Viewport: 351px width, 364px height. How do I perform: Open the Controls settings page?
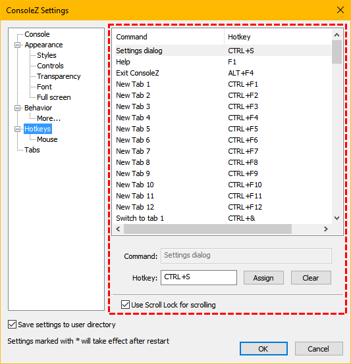click(x=50, y=66)
